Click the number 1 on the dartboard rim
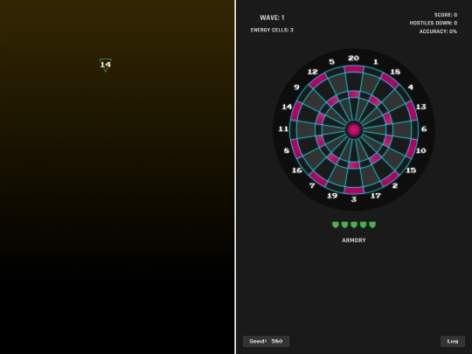This screenshot has width=472, height=354. point(376,62)
